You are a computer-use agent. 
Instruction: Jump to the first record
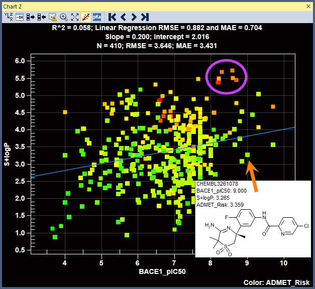pos(112,17)
